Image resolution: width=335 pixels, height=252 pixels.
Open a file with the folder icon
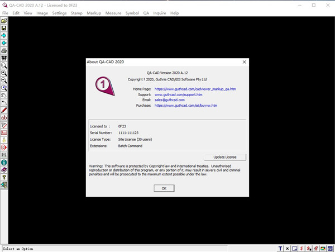pos(4,21)
